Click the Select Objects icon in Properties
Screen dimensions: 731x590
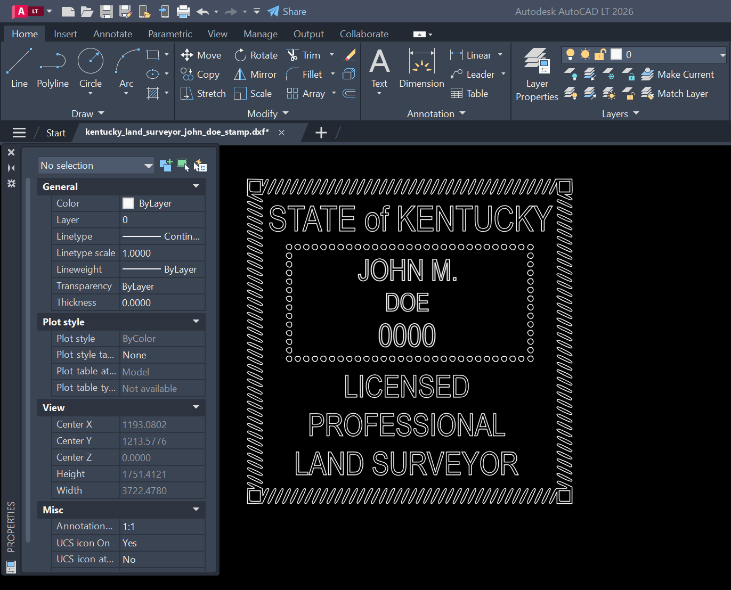pyautogui.click(x=183, y=165)
